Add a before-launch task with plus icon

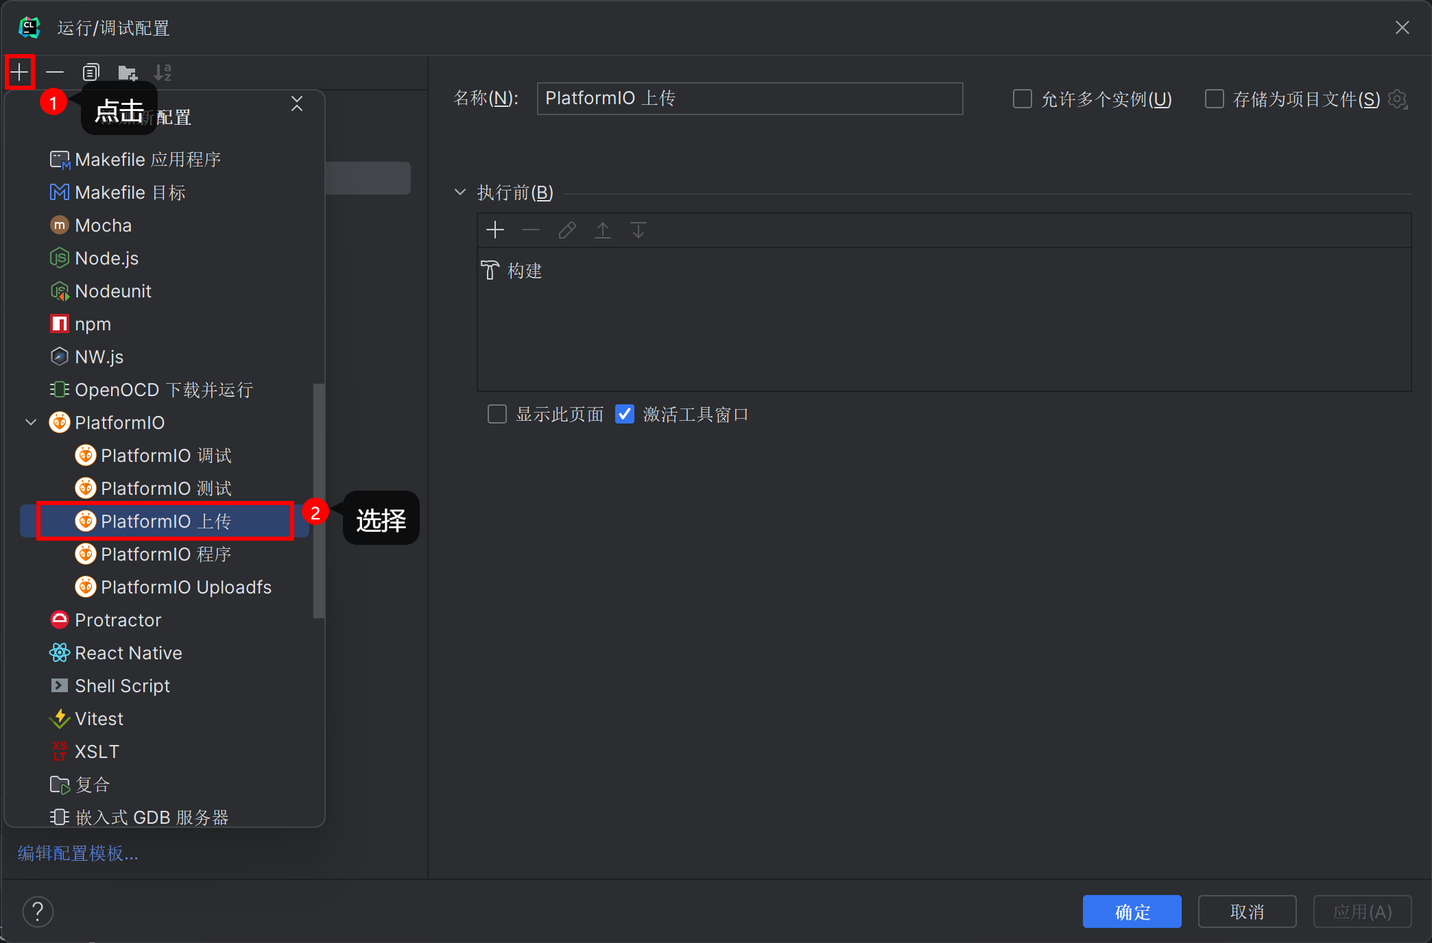[495, 230]
